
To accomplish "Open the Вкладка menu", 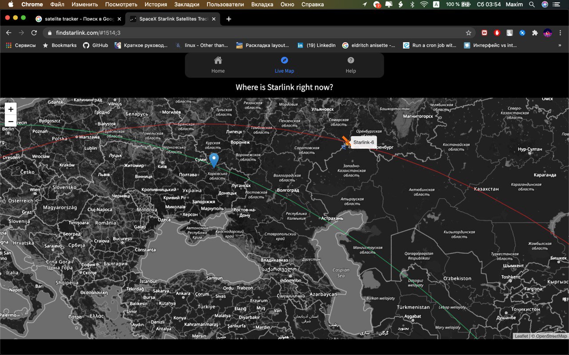I will [262, 4].
